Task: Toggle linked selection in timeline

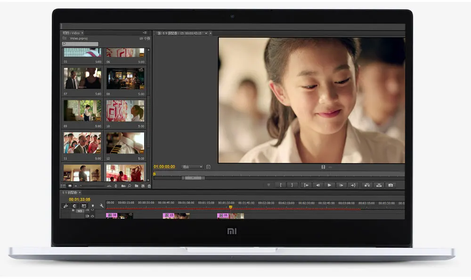Action: (84, 206)
